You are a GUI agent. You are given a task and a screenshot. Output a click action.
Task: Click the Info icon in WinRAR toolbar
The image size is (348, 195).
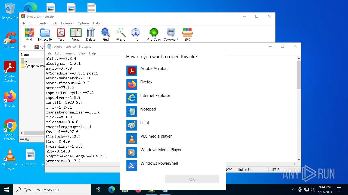point(135,34)
